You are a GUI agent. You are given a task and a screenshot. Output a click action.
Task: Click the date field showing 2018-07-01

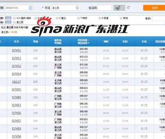point(19,8)
